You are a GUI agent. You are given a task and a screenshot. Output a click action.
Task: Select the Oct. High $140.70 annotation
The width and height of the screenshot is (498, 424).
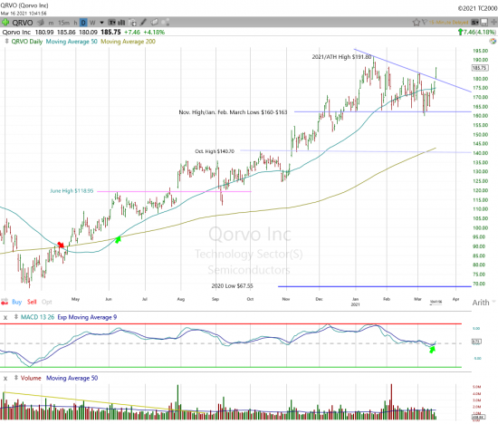(215, 151)
